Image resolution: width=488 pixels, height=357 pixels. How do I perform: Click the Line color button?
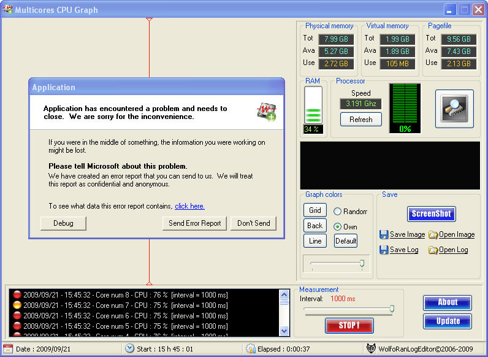315,241
